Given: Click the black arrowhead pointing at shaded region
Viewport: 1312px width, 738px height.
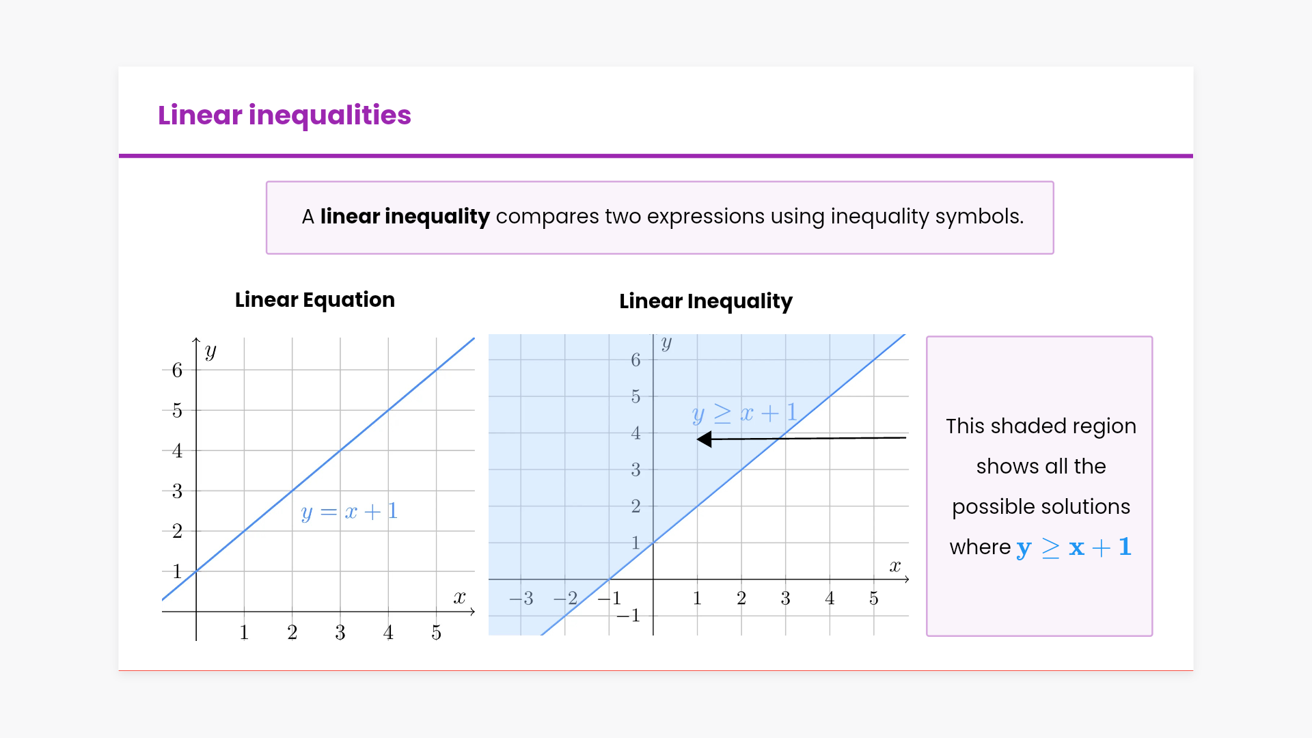Looking at the screenshot, I should click(705, 439).
